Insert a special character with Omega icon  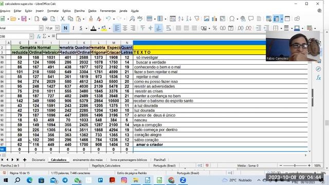click(232, 19)
